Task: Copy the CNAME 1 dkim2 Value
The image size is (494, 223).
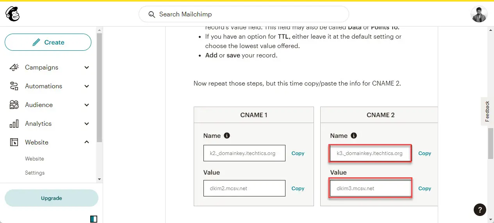Action: pyautogui.click(x=298, y=188)
